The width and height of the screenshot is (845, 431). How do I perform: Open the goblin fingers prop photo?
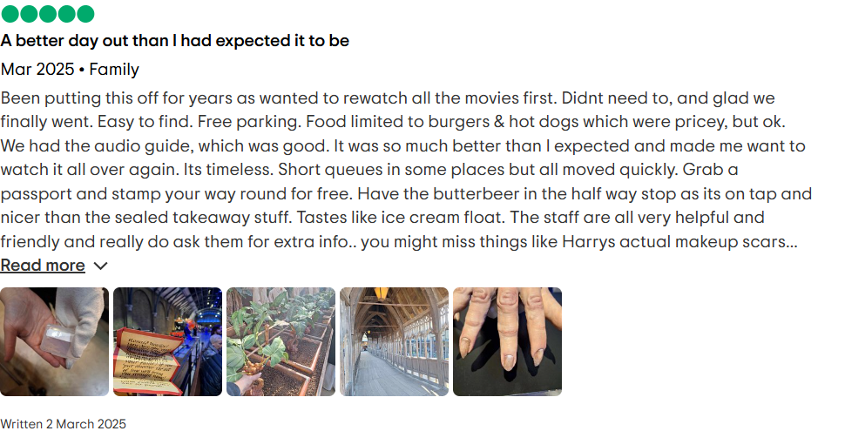pos(507,341)
